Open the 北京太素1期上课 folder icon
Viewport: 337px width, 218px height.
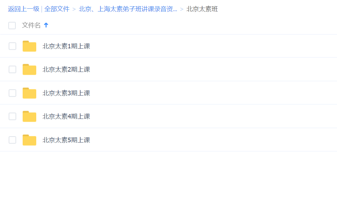(29, 46)
